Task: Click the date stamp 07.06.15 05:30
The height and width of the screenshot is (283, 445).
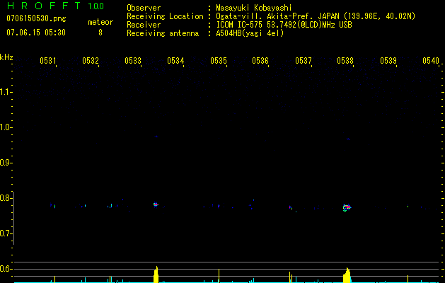Action: pyautogui.click(x=36, y=33)
